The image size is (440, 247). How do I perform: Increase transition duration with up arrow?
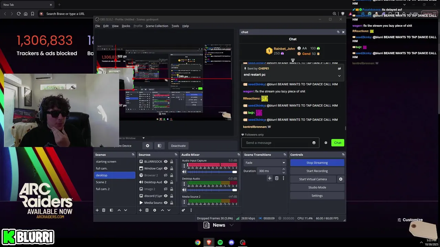coord(284,169)
